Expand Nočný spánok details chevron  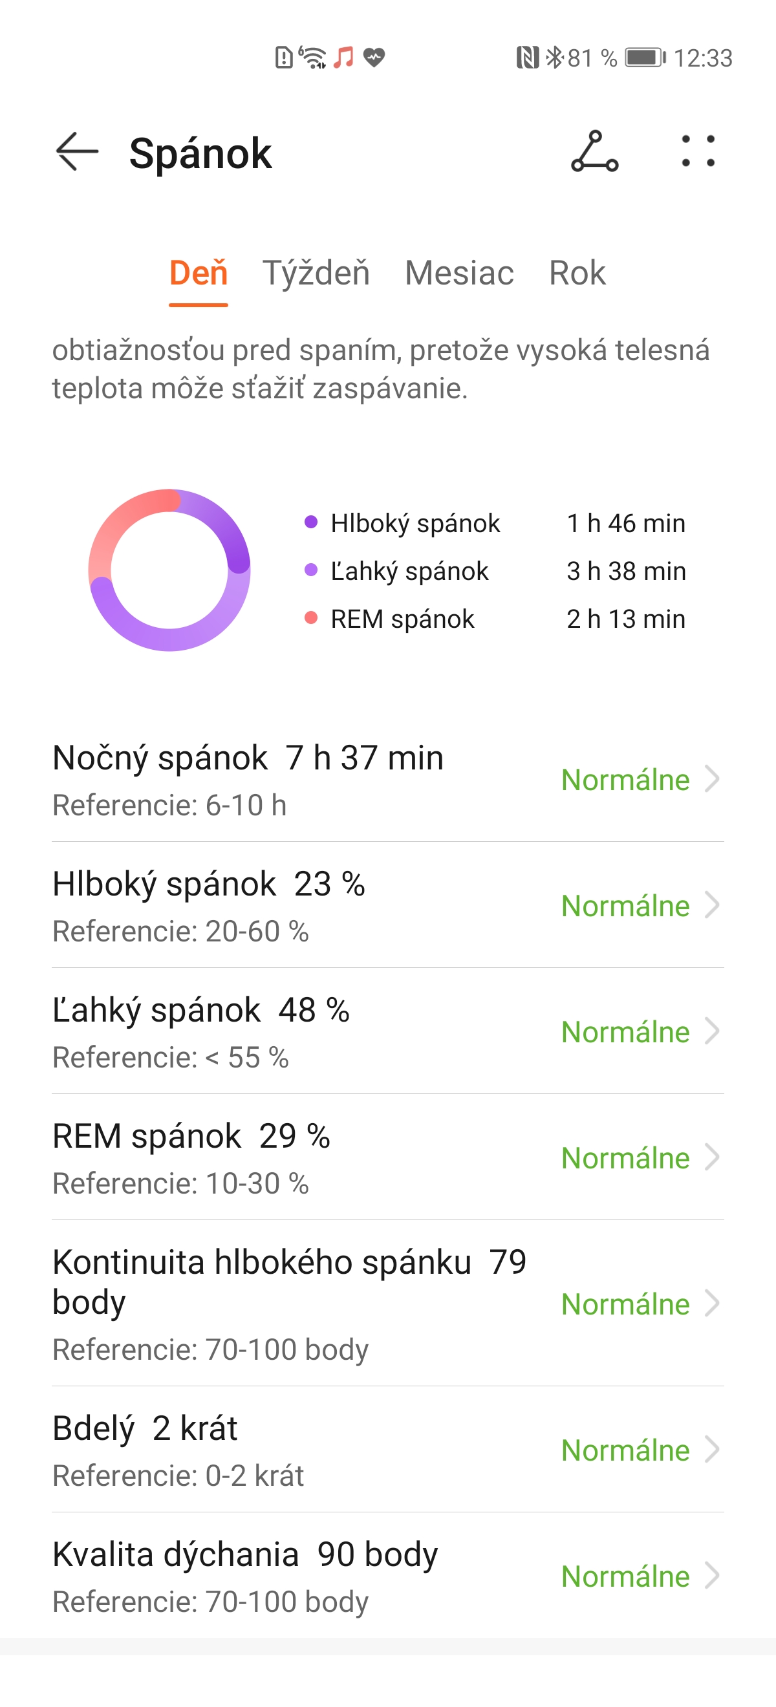pos(713,779)
